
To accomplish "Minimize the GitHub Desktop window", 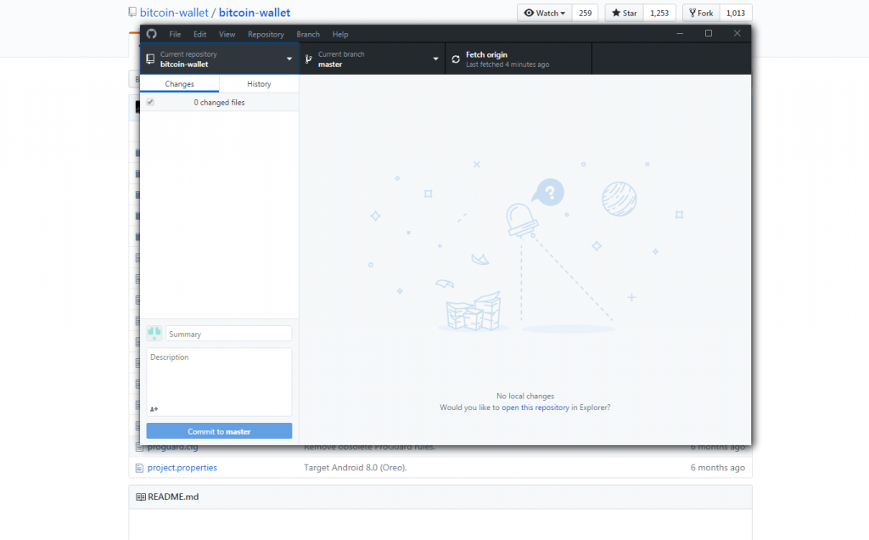I will [680, 33].
